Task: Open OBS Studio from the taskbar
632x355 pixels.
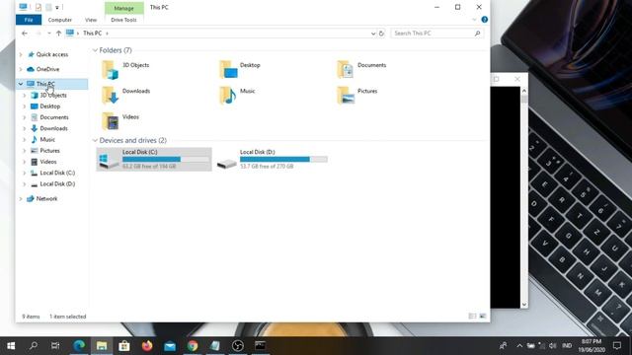Action: pyautogui.click(x=238, y=346)
